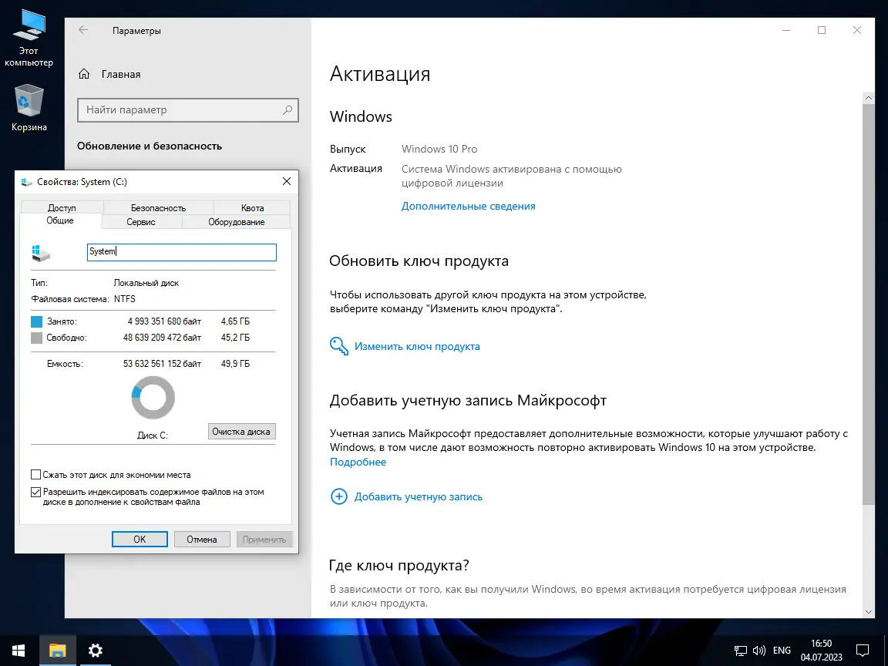Click the blue 'Занято' color square
This screenshot has height=666, width=888.
[x=37, y=321]
